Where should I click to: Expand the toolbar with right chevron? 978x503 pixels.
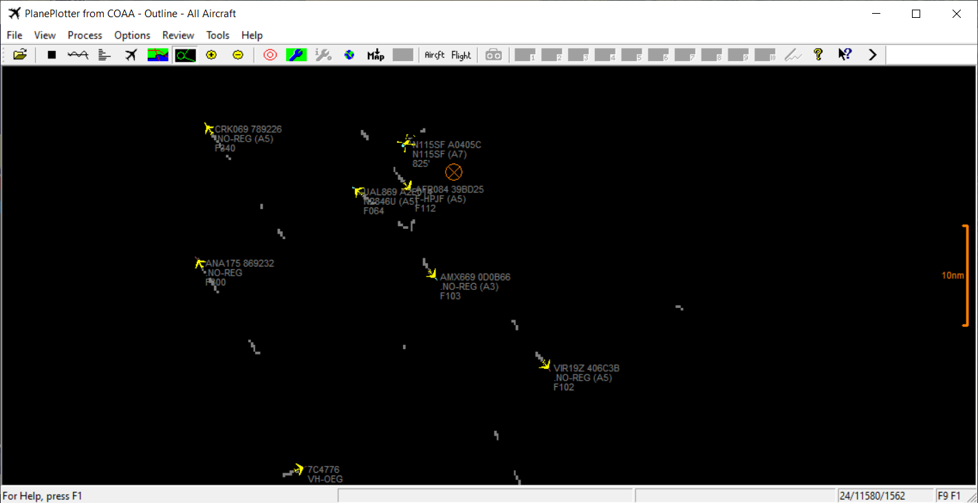(873, 55)
